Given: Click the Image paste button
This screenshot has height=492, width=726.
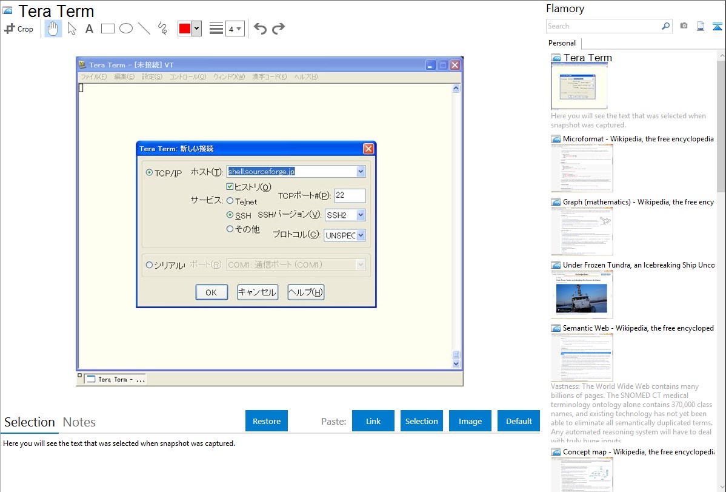Looking at the screenshot, I should (470, 421).
